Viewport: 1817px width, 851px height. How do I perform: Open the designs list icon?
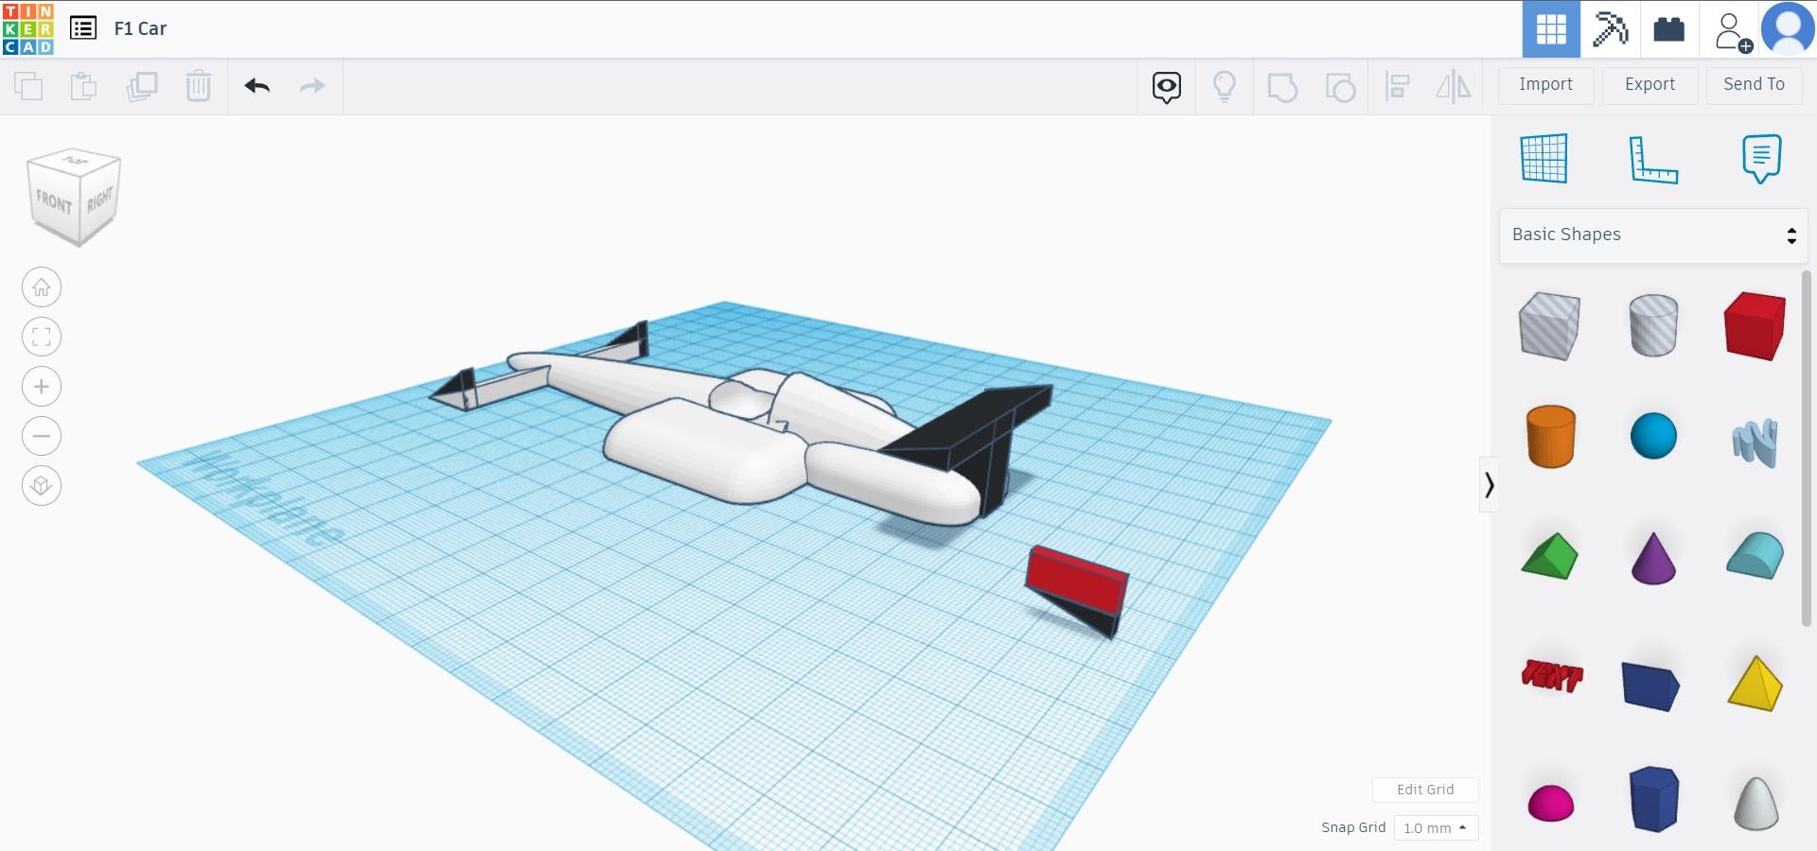(x=83, y=28)
